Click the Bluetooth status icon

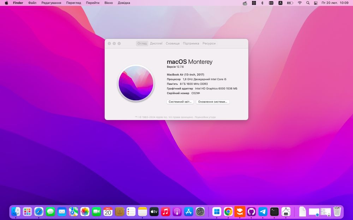pos(262,3)
